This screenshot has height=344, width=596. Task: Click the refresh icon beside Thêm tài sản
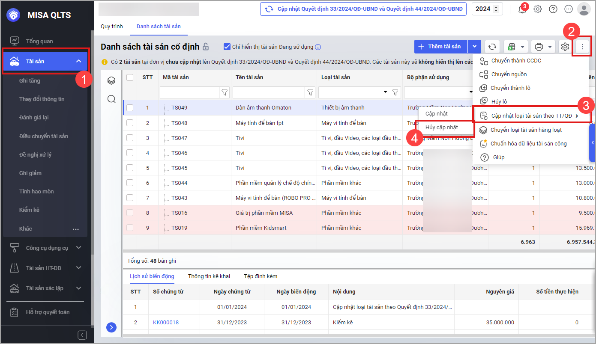coord(492,47)
